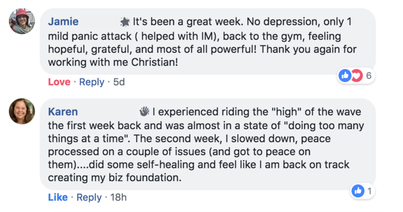Click the waving hand badge beside Karen's name

coord(144,112)
